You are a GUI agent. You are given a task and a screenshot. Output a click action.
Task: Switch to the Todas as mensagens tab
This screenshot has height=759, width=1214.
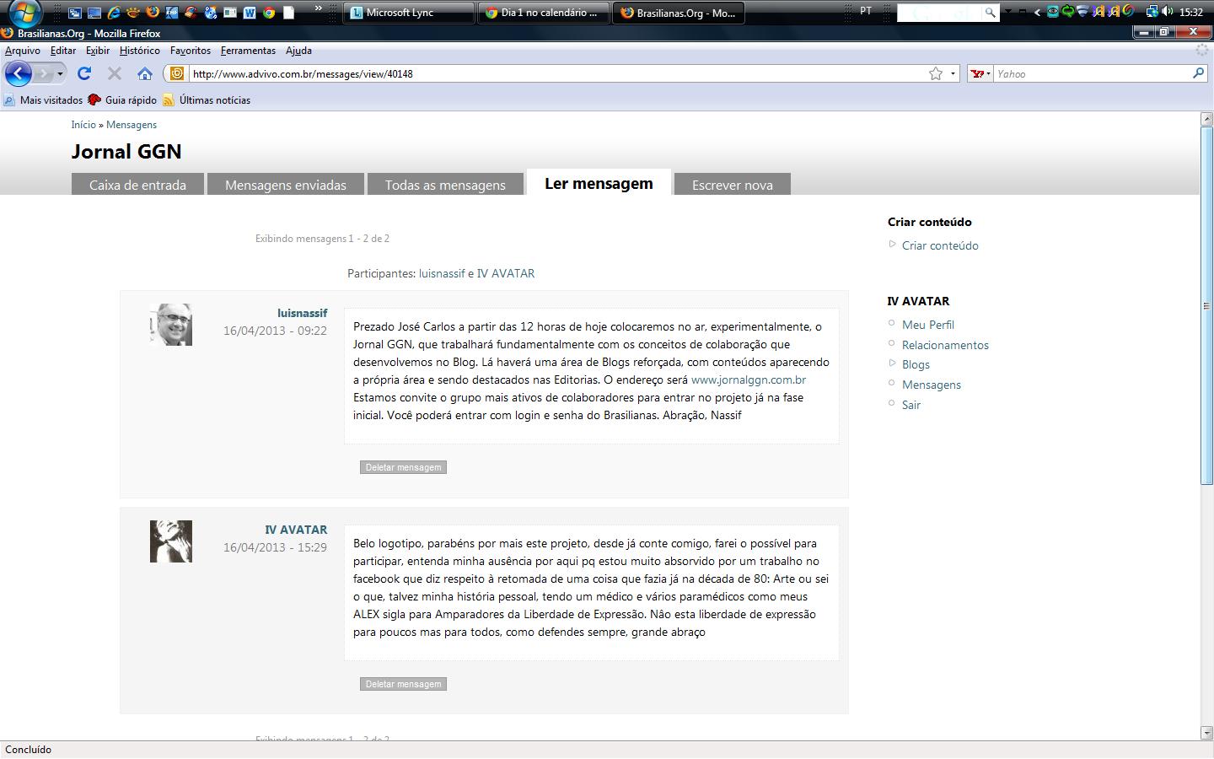coord(445,185)
